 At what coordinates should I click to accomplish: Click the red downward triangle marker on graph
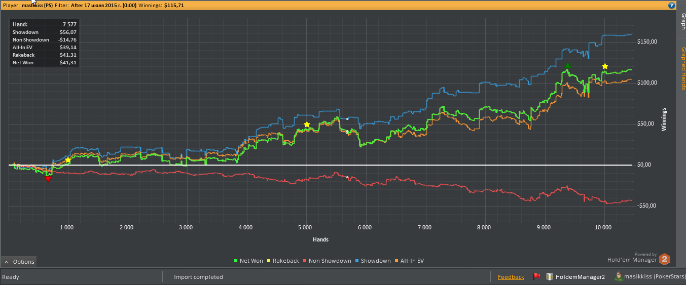[48, 179]
